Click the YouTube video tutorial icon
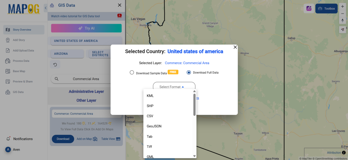The image size is (348, 160). 119,16
